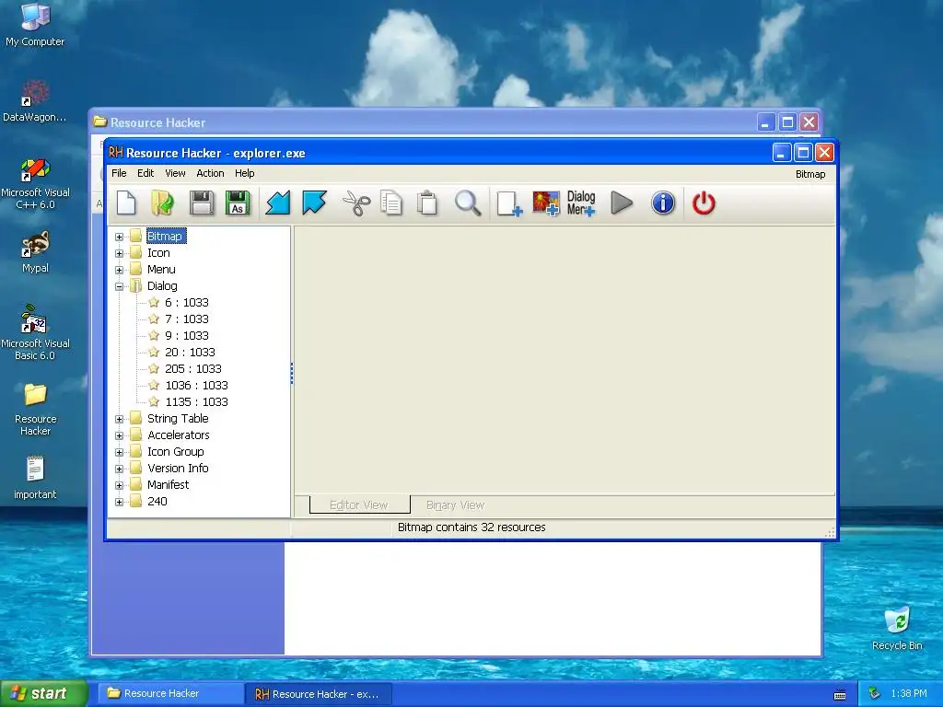This screenshot has width=943, height=707.
Task: Select the Version Info folder label
Action: [x=178, y=469]
